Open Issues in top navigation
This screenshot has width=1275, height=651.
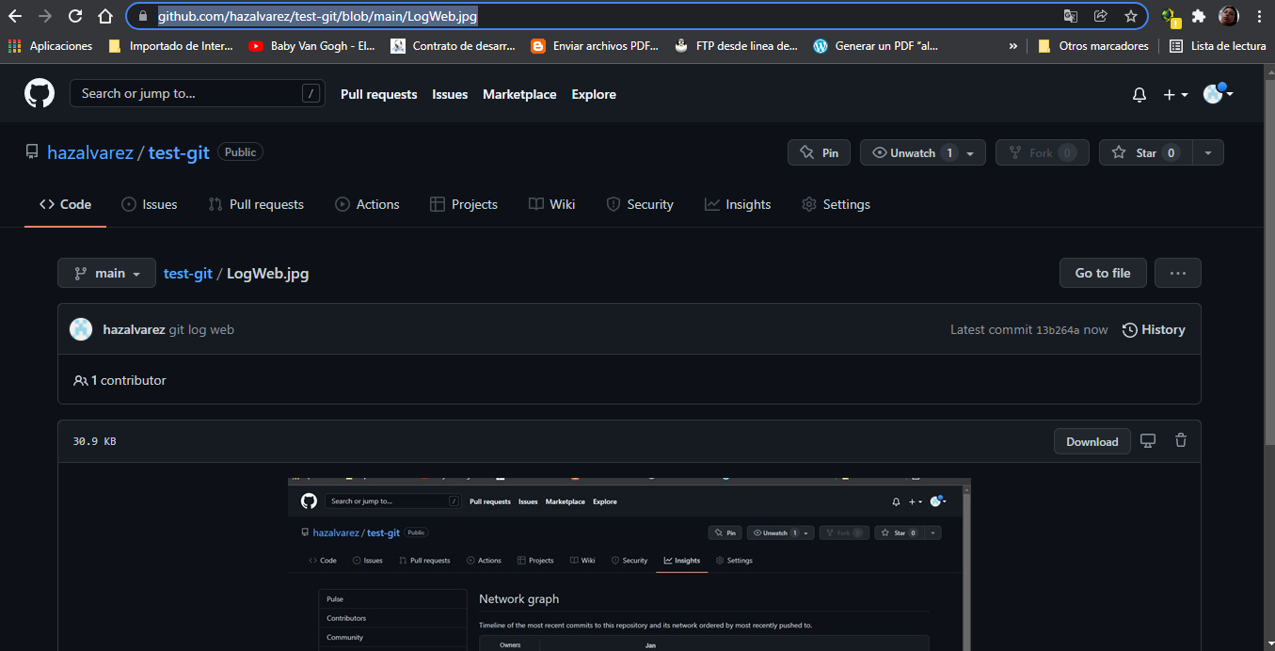[450, 94]
